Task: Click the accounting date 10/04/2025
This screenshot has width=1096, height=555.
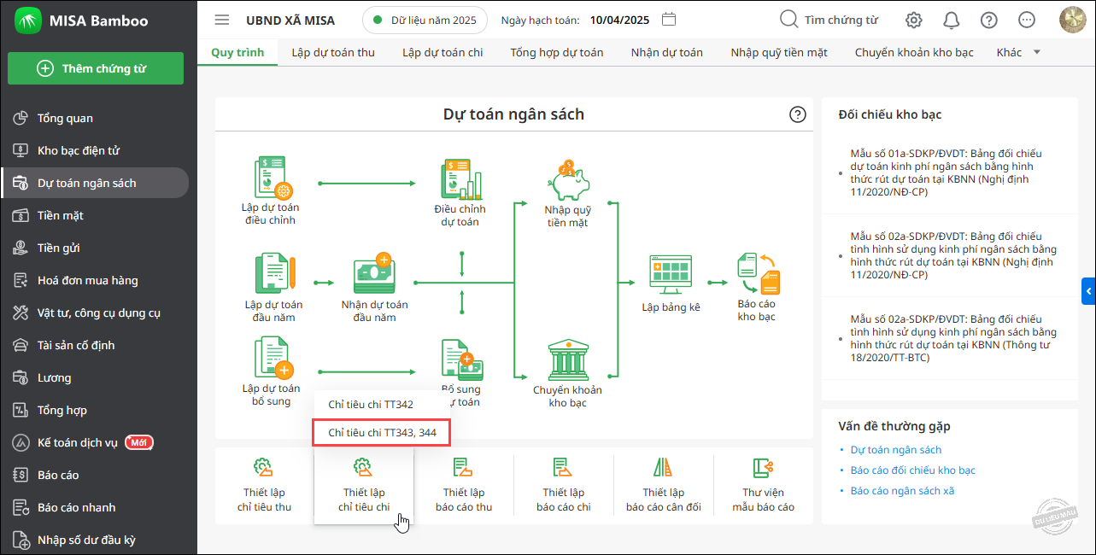Action: 619,20
